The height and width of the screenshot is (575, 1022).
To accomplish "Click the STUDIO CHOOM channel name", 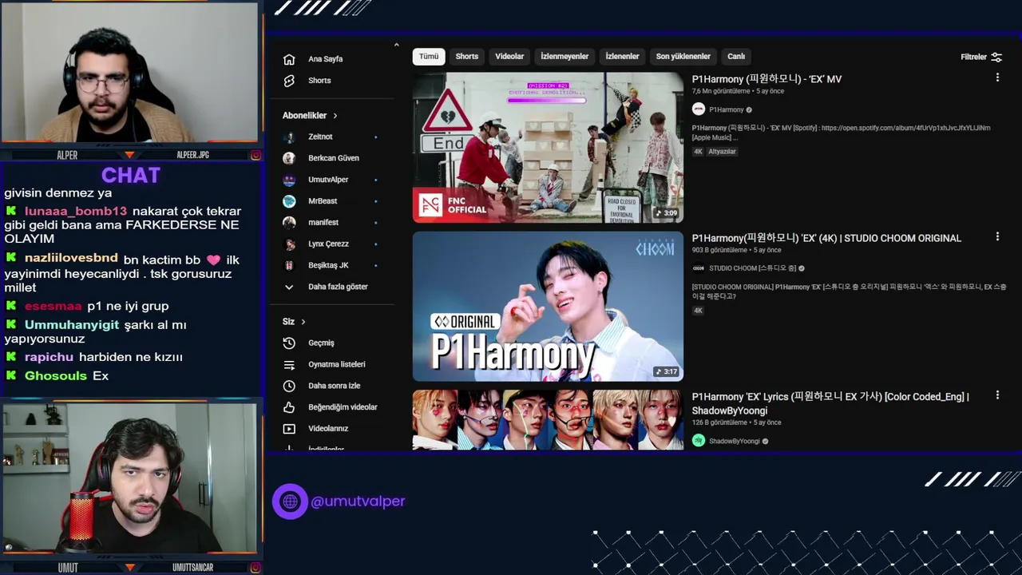I will (x=752, y=268).
